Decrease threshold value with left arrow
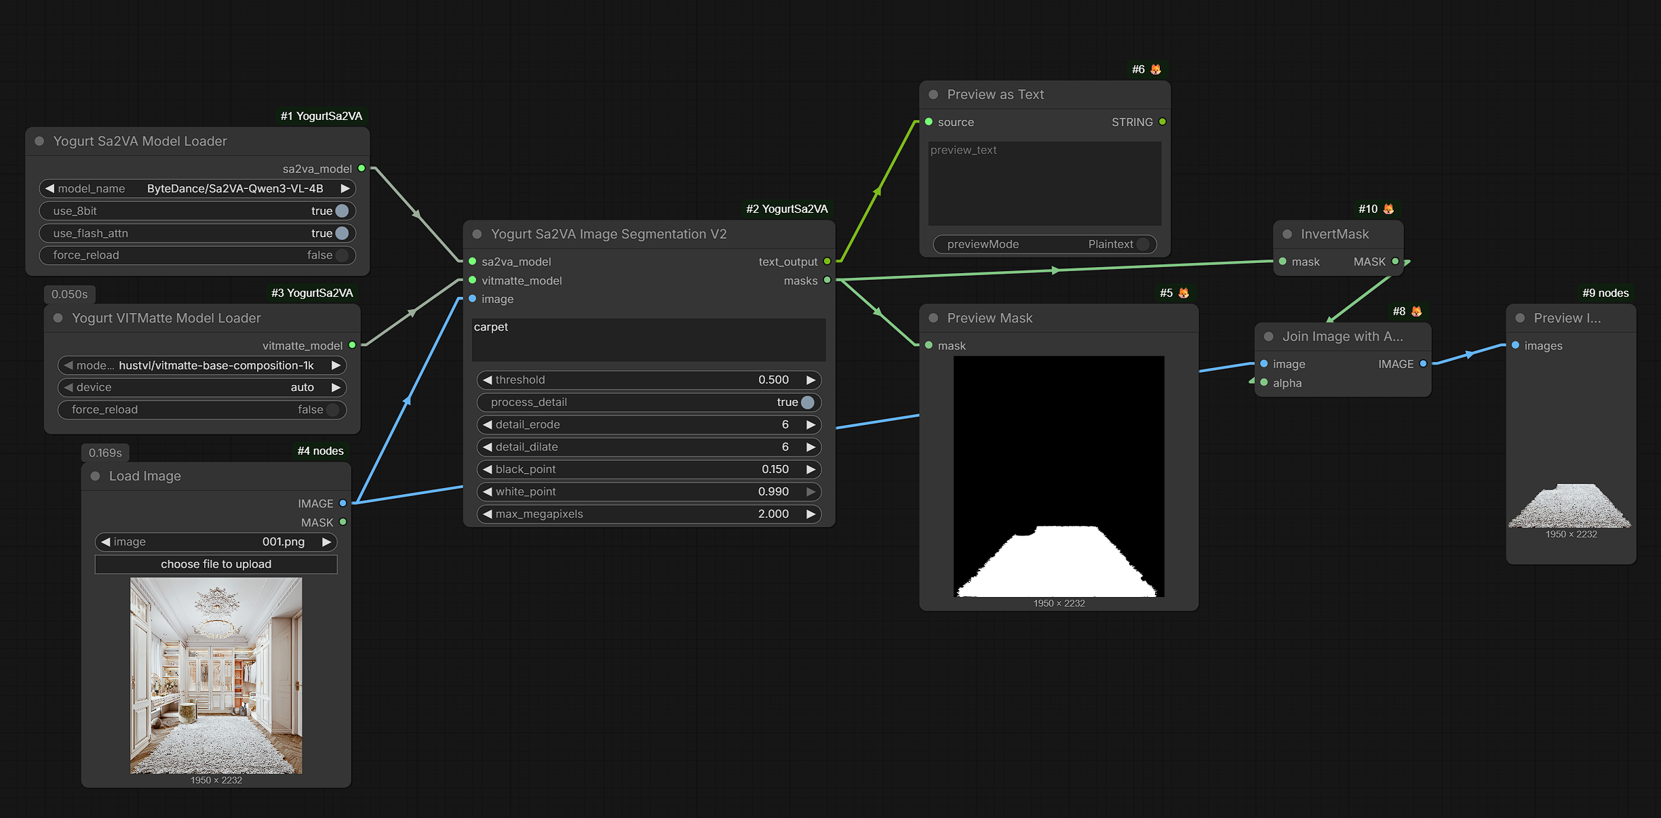The image size is (1661, 818). (x=487, y=380)
